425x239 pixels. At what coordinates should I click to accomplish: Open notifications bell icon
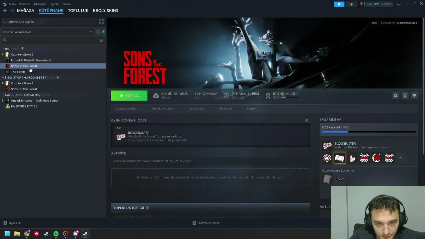(351, 4)
